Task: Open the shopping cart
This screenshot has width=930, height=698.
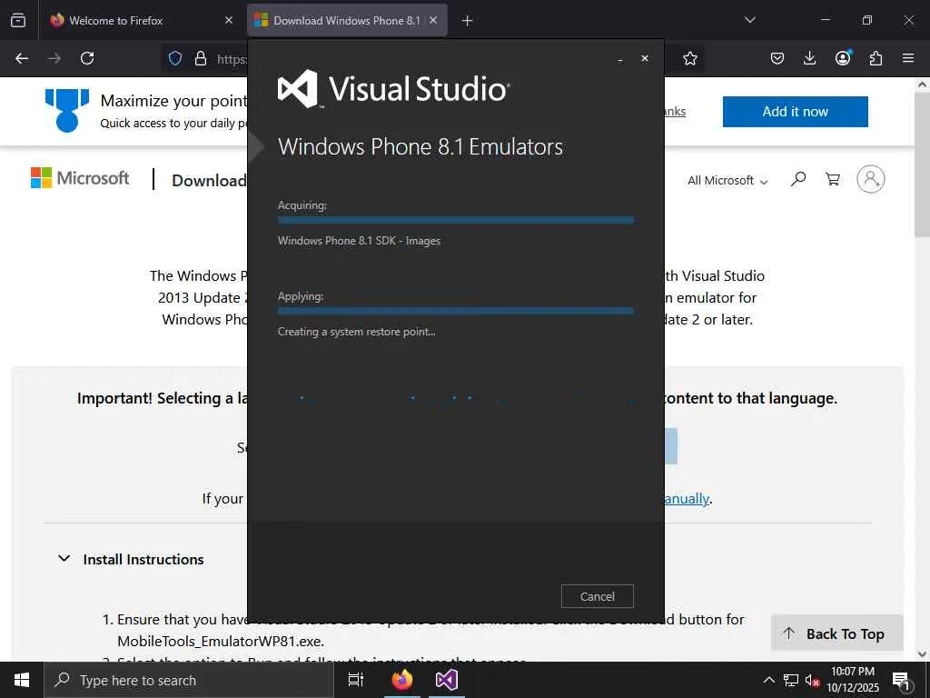Action: [x=833, y=179]
